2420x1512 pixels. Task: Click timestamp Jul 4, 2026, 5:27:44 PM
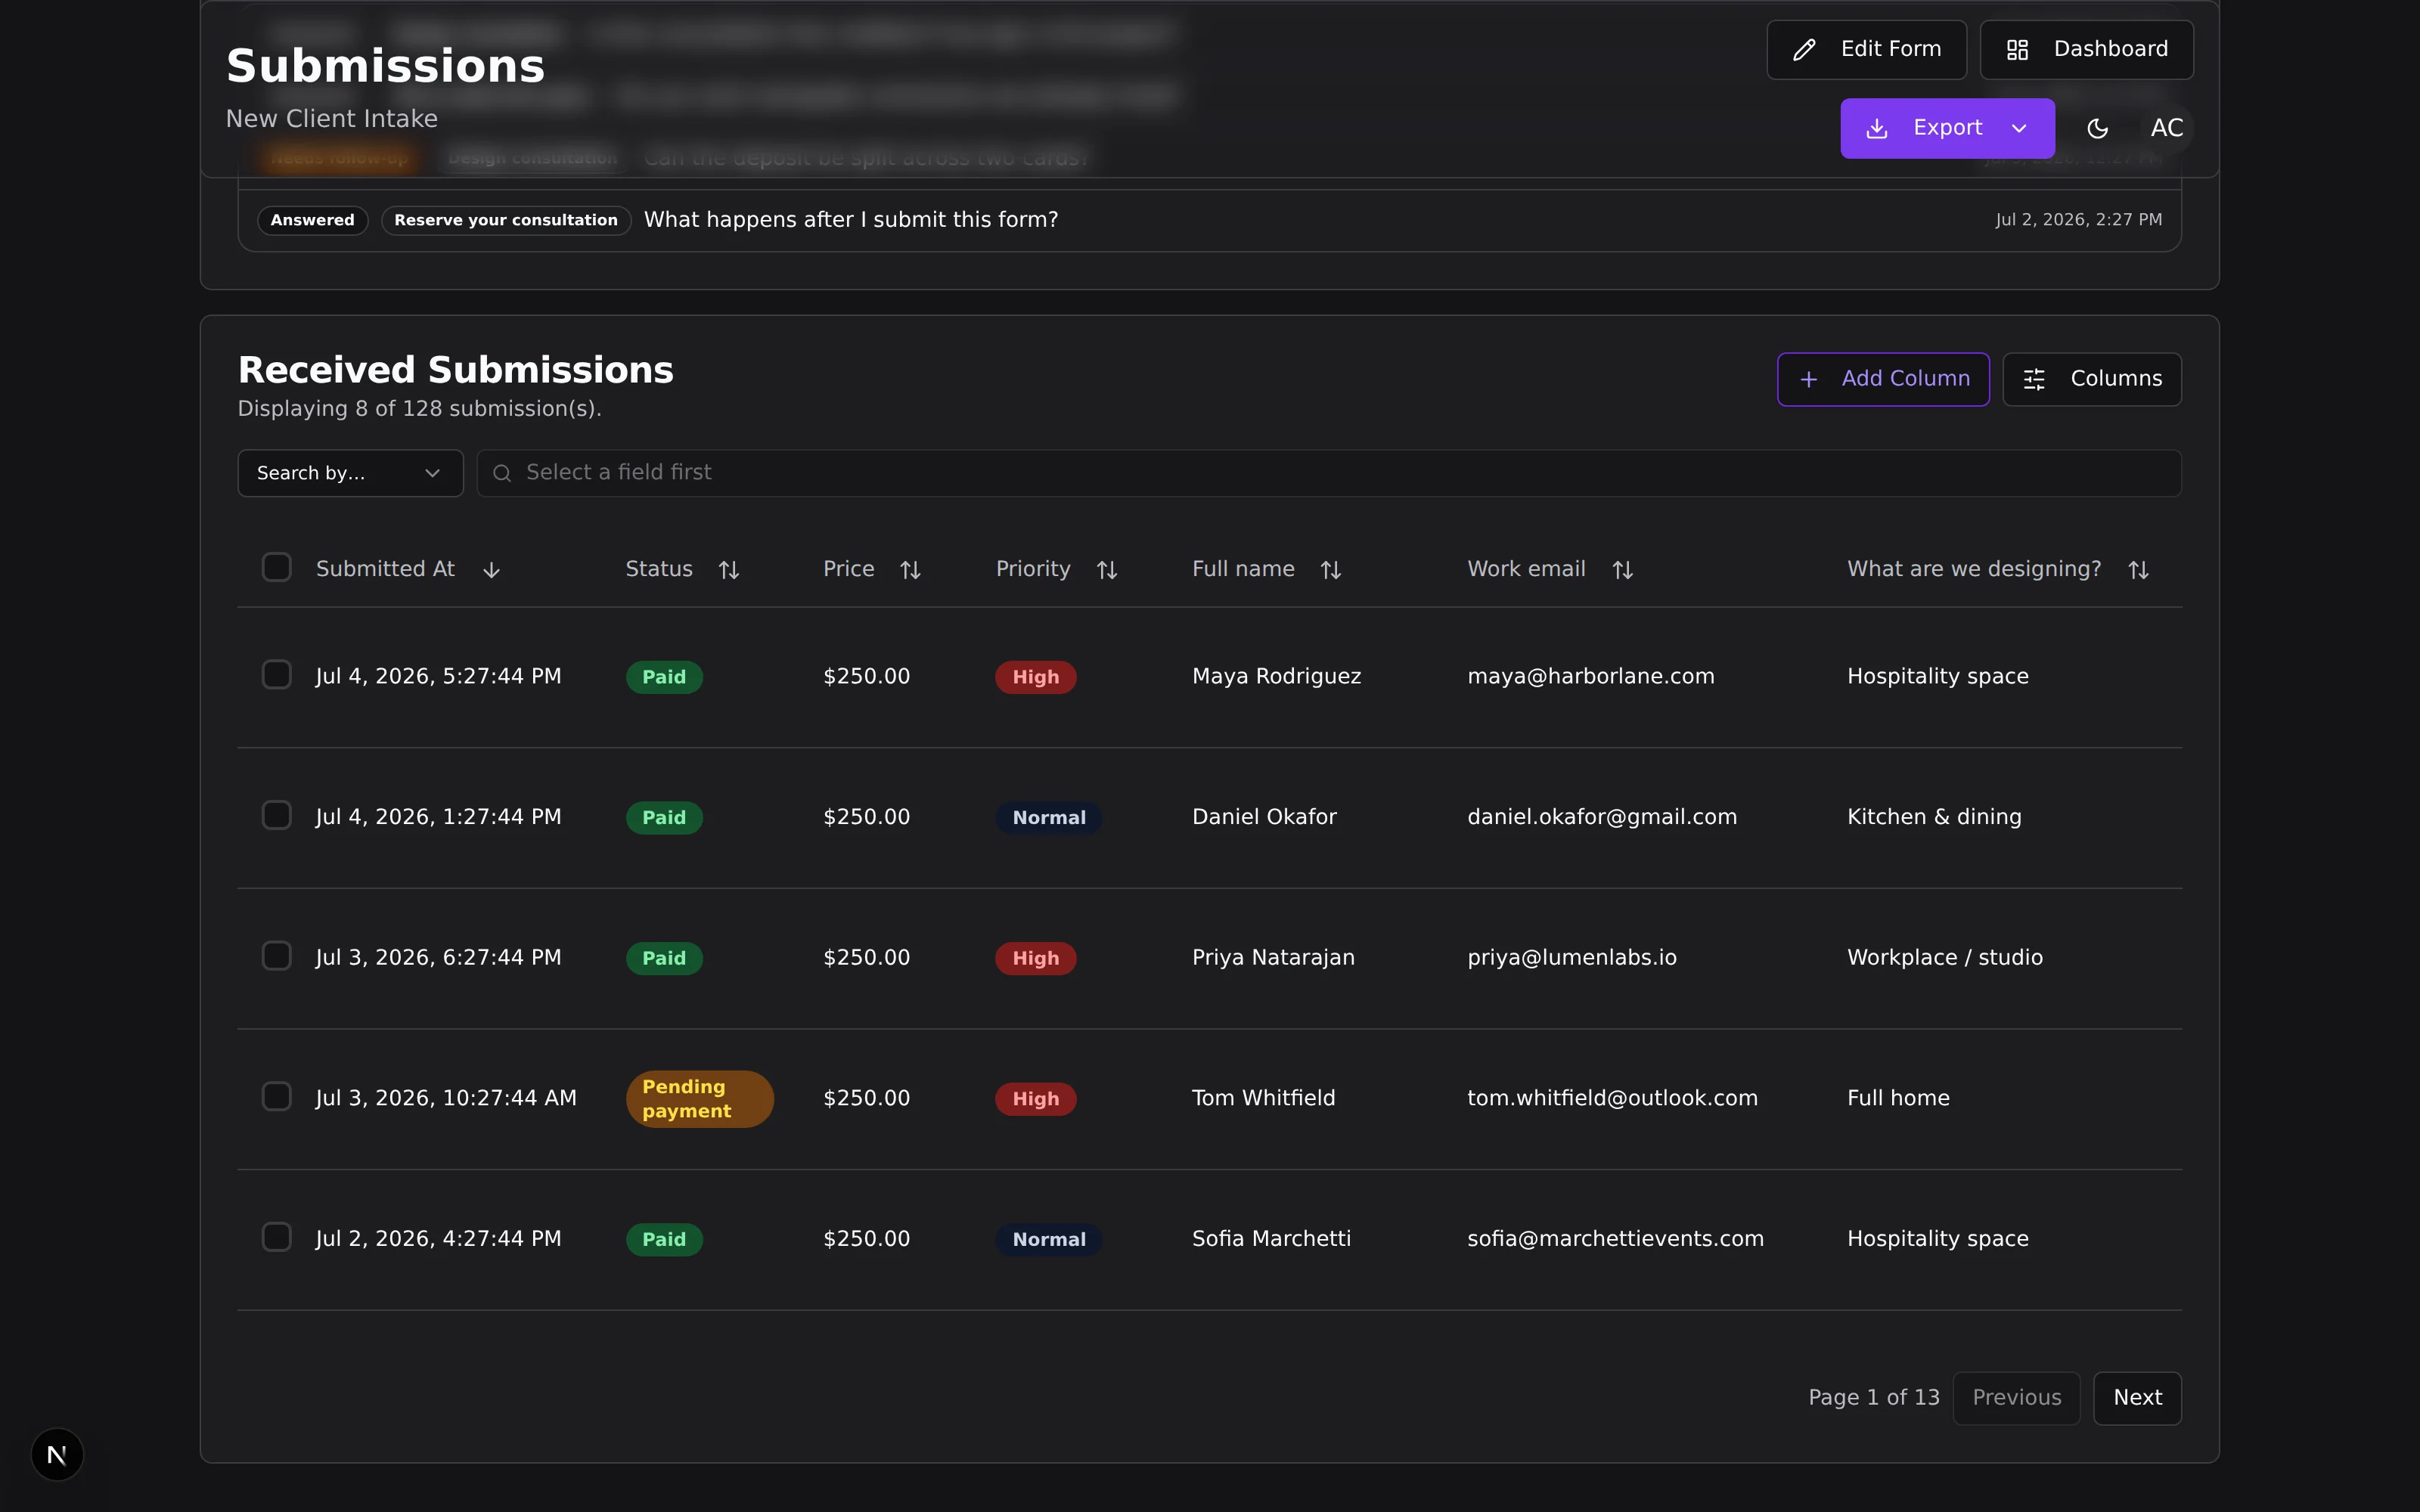(438, 677)
